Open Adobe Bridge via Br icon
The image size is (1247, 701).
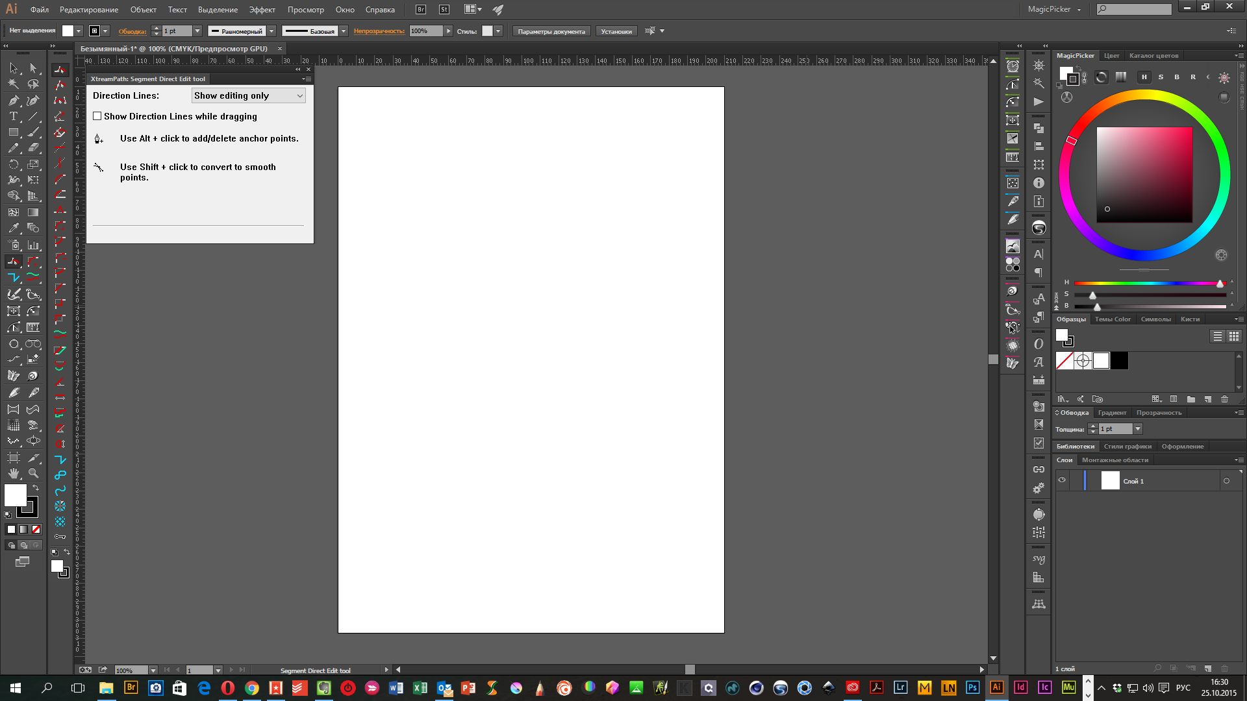click(x=421, y=10)
